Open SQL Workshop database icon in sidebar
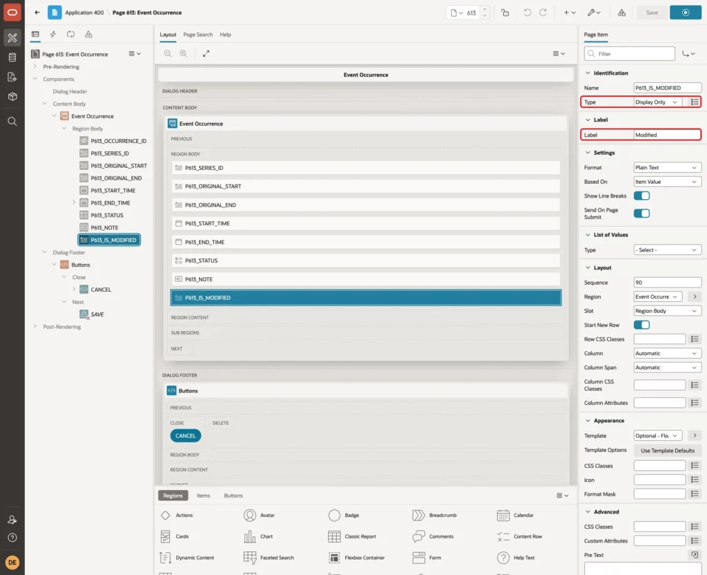The image size is (707, 575). point(12,57)
